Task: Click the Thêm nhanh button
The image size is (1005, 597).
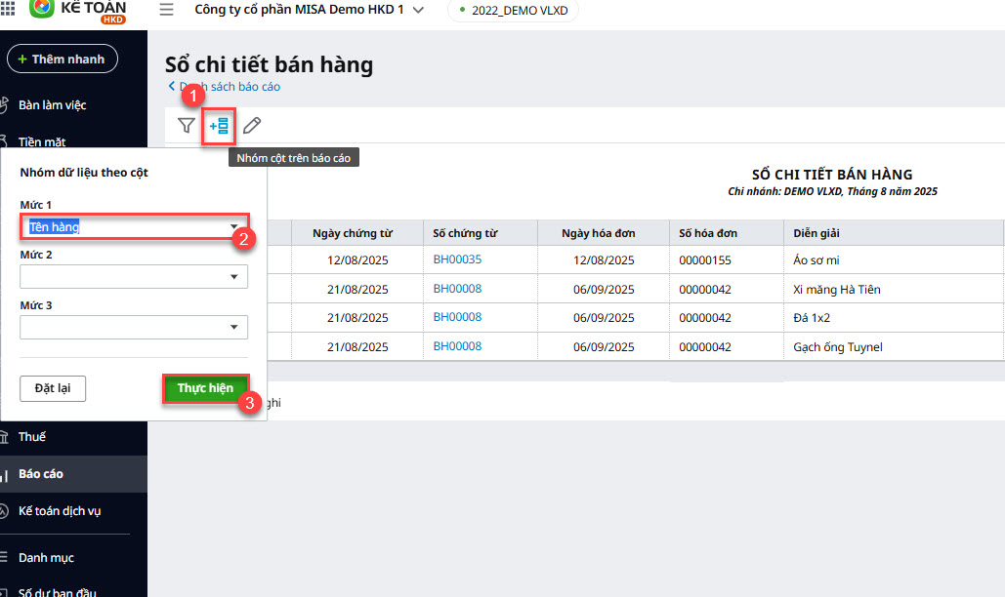Action: click(63, 60)
